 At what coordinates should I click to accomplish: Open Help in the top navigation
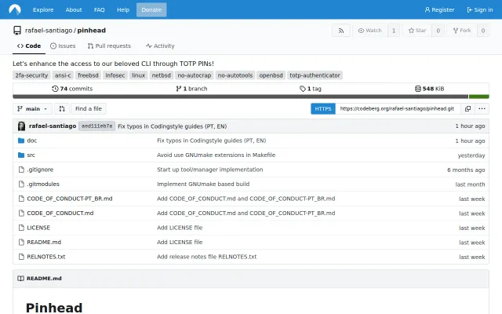tap(123, 9)
